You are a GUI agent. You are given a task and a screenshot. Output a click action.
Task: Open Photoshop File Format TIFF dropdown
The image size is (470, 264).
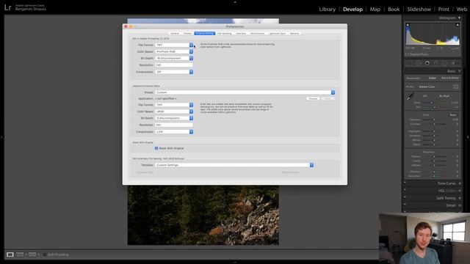point(174,45)
